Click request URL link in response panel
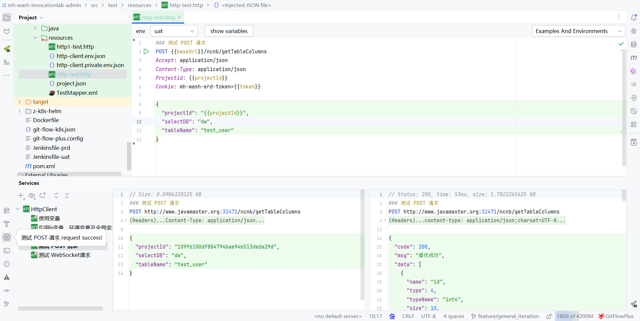Image resolution: width=640 pixels, height=321 pixels. [481, 212]
